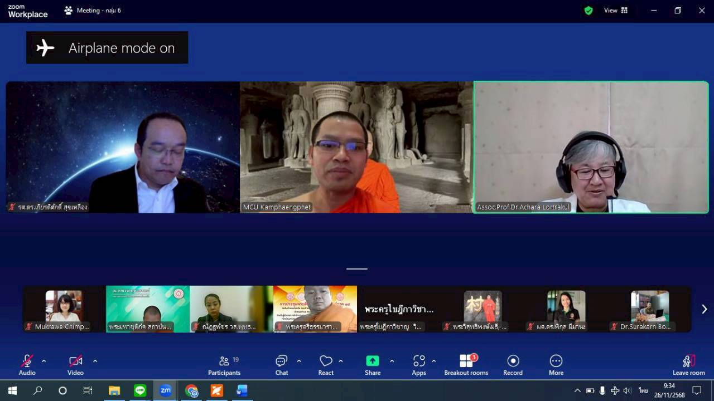
Task: Click the React heart icon
Action: click(x=326, y=365)
